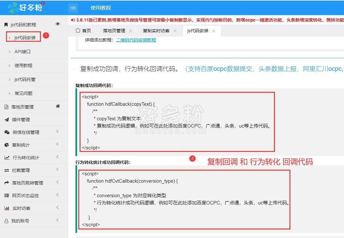Expand the 网页状态监控 menu chevron
The height and width of the screenshot is (238, 344).
(x=57, y=195)
